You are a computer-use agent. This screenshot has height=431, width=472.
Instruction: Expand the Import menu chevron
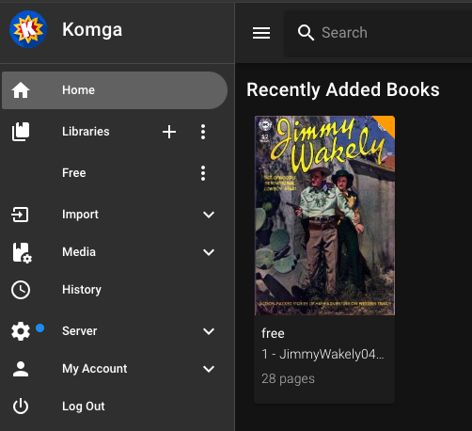[209, 215]
